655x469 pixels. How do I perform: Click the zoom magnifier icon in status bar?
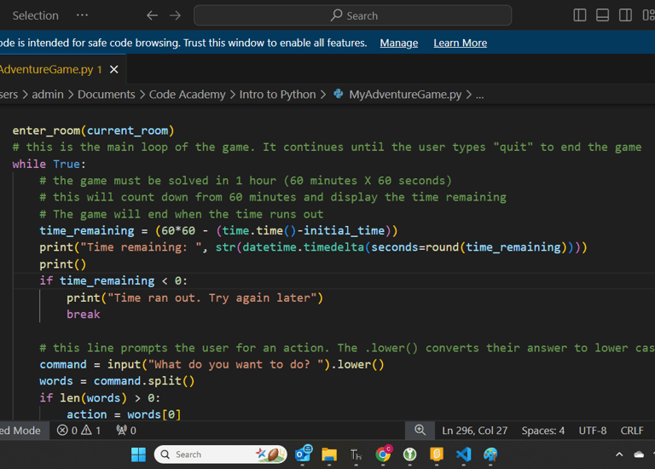tap(420, 431)
